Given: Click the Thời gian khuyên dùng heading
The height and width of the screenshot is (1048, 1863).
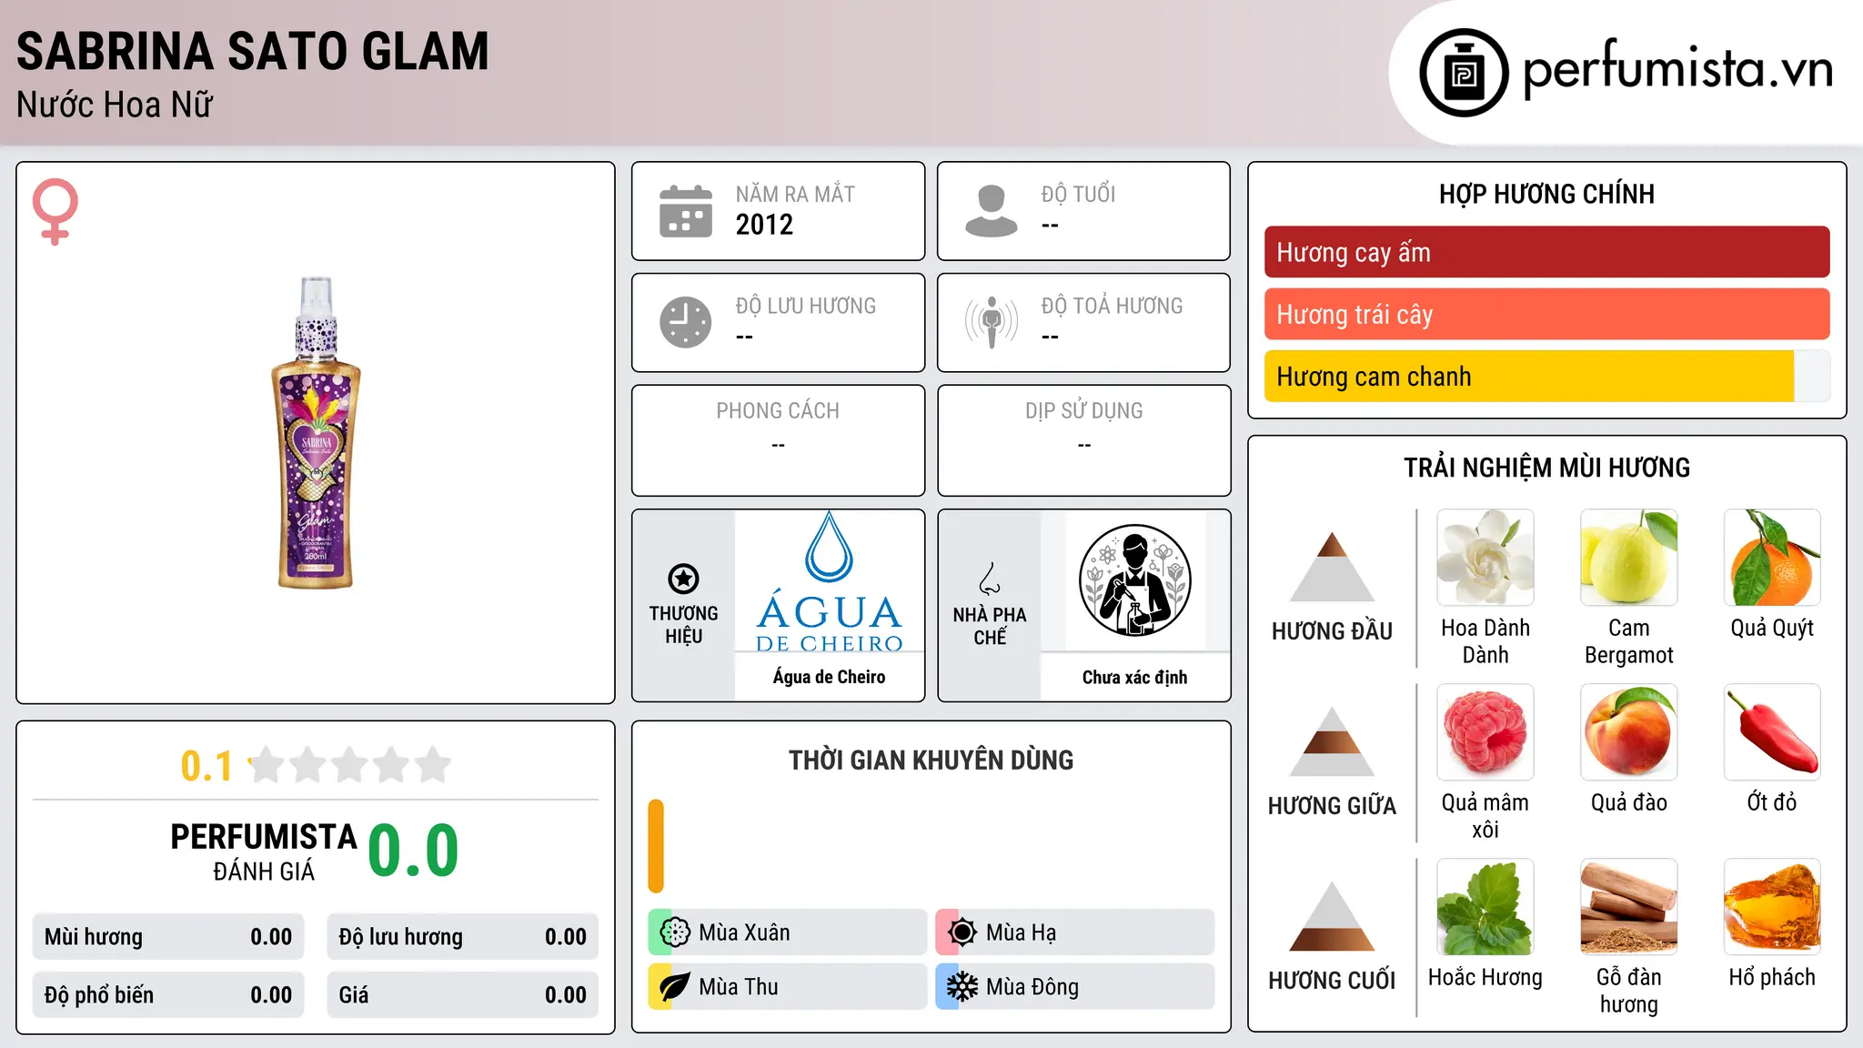Looking at the screenshot, I should pos(931,761).
